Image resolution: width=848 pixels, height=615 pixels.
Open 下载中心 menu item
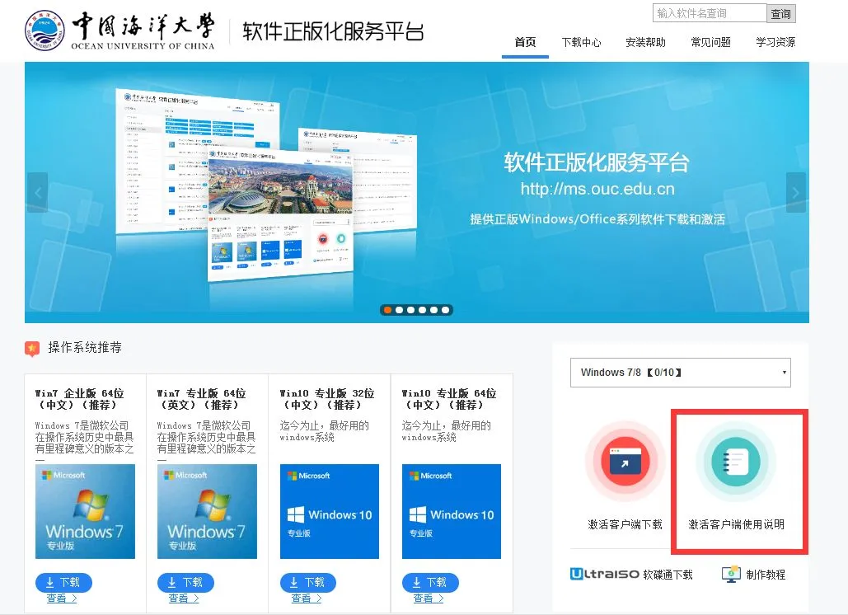[x=581, y=42]
